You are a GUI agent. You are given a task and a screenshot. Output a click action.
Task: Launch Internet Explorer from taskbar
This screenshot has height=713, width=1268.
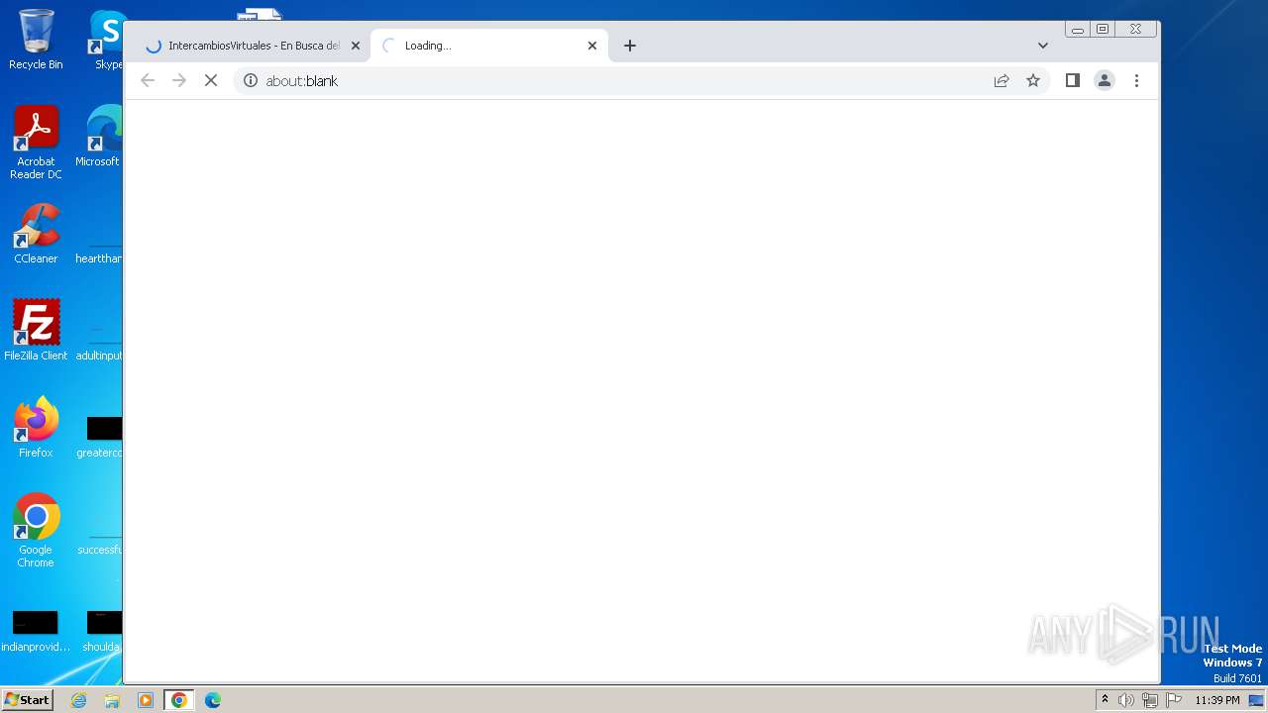(78, 700)
